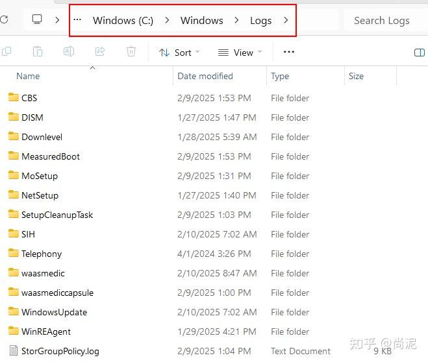The image size is (428, 362).
Task: Click the Paste toolbar icon
Action: 38,51
